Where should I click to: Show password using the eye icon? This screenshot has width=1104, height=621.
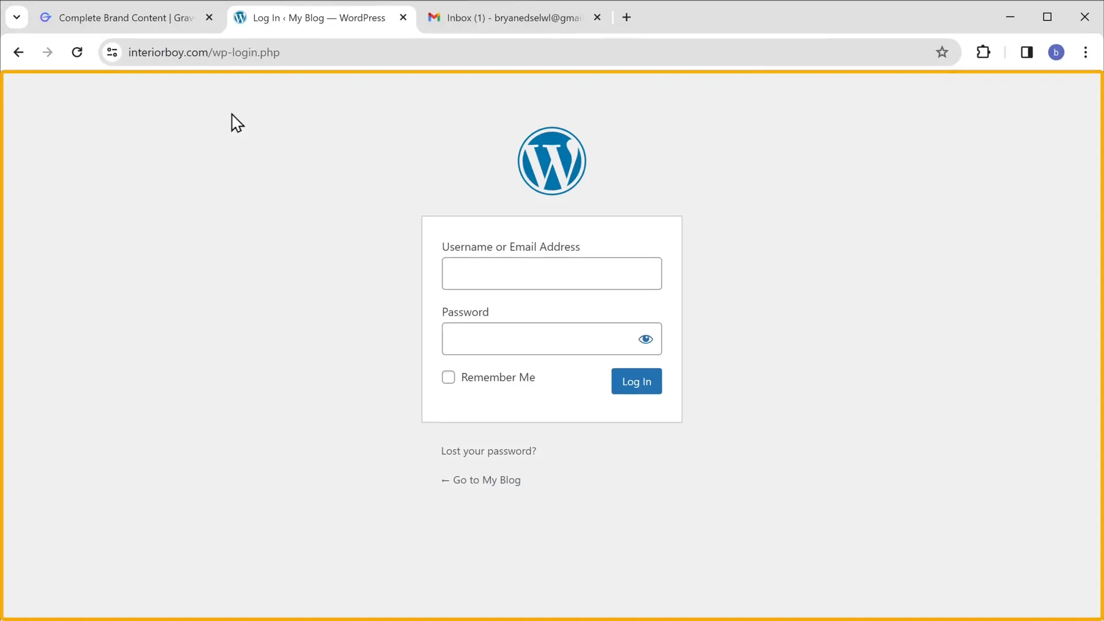pyautogui.click(x=645, y=339)
